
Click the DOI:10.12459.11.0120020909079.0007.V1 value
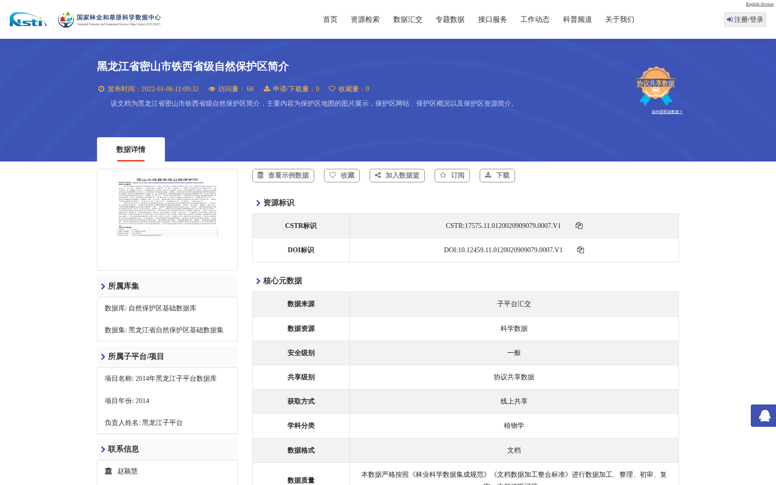(503, 250)
